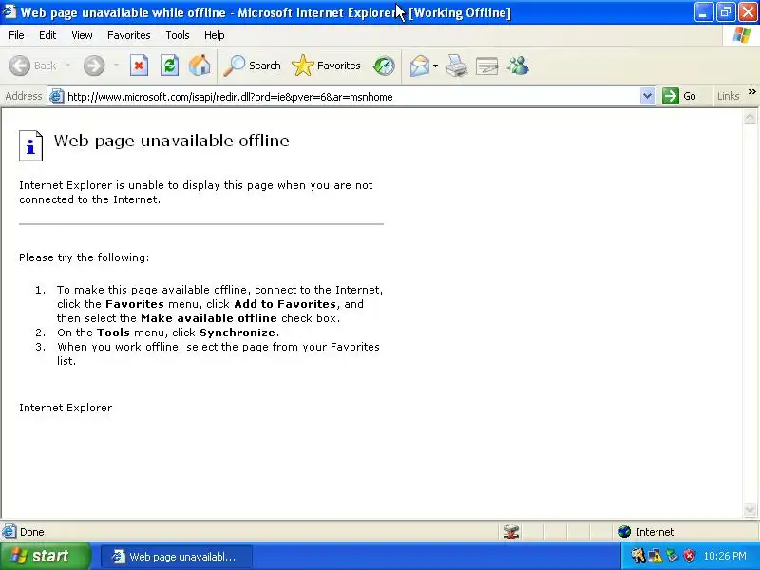Screen dimensions: 760x570
Task: Click the "Done" status bar text
Action: pyautogui.click(x=32, y=532)
